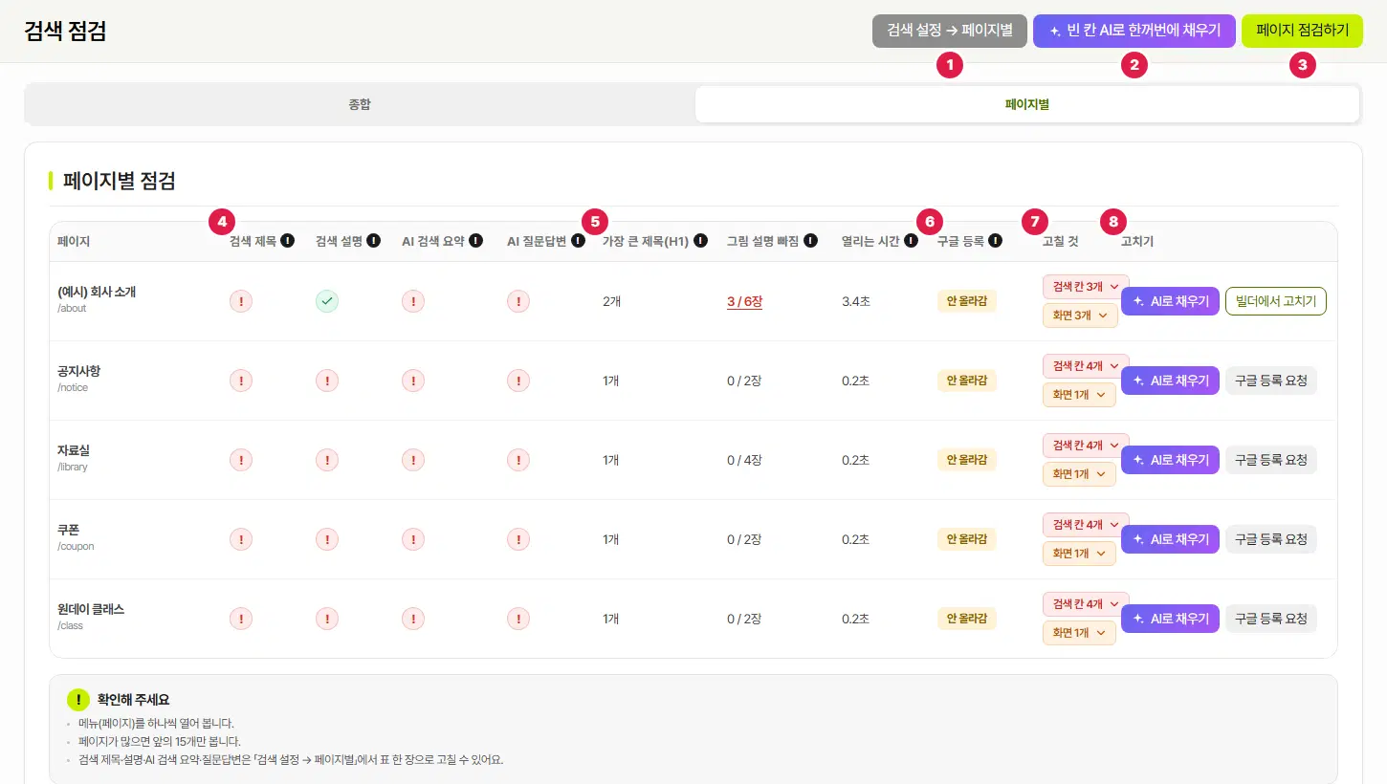The height and width of the screenshot is (784, 1387).
Task: Click AI 질문답변 warning icon in 원데이 클래스 row
Action: (x=518, y=619)
